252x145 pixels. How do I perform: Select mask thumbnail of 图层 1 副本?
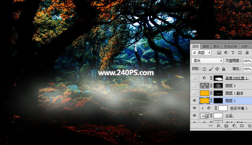tap(218, 93)
